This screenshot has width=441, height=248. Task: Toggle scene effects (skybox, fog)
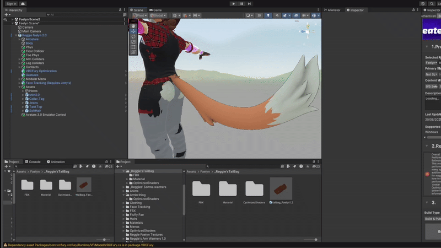point(285,15)
